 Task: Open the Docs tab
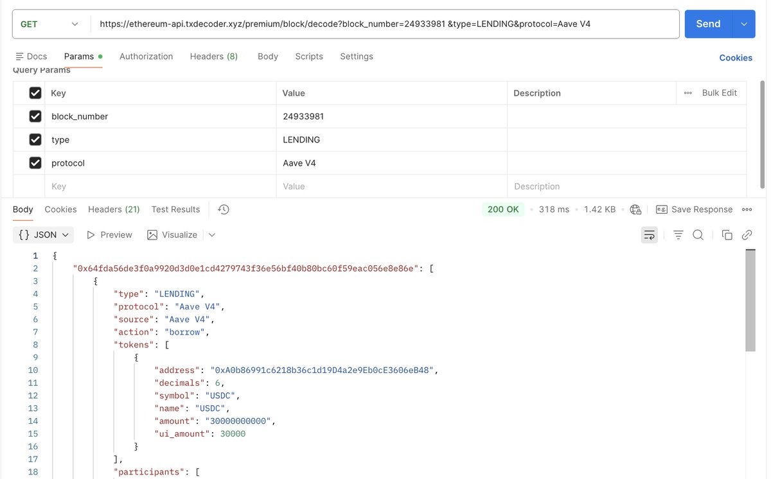click(31, 57)
